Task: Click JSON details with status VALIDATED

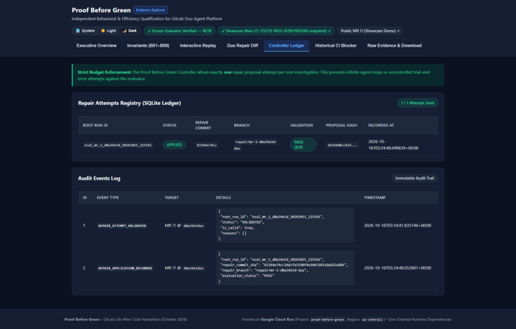Action: pyautogui.click(x=285, y=225)
